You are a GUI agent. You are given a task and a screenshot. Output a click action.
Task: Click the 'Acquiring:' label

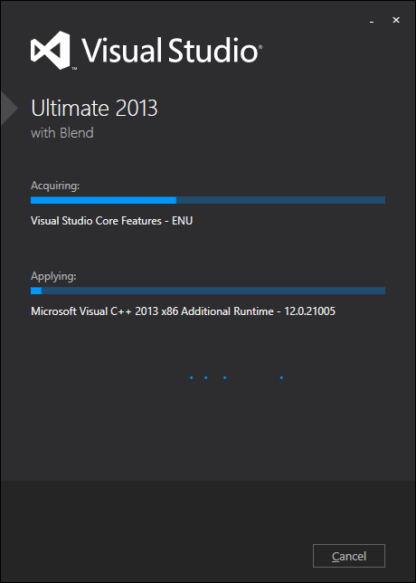pyautogui.click(x=55, y=186)
